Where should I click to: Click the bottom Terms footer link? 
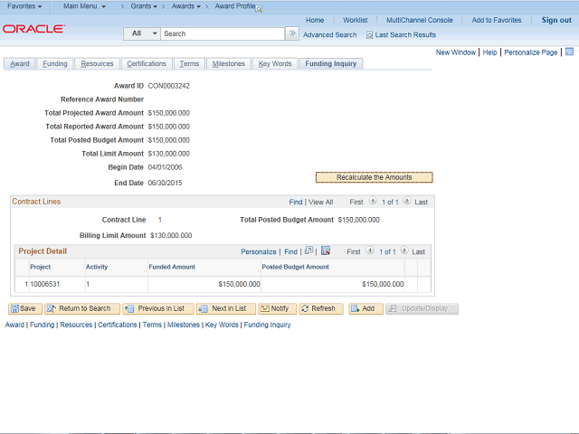[152, 325]
